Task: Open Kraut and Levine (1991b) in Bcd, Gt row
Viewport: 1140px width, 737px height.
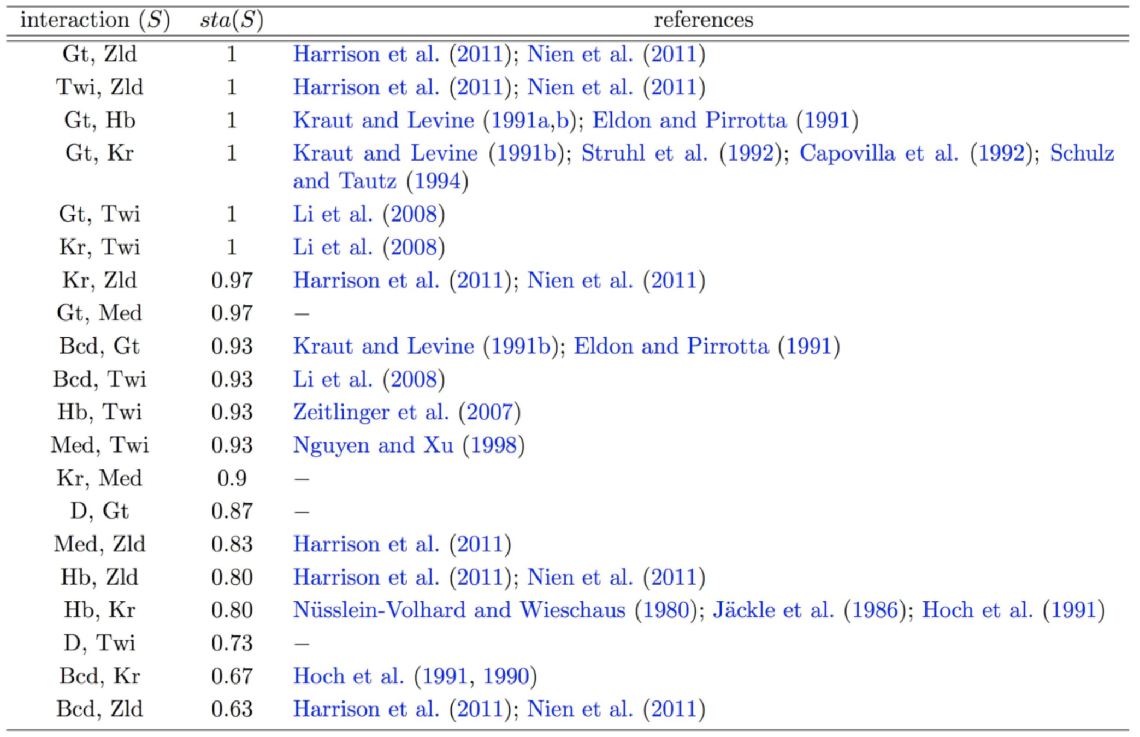Action: click(383, 346)
